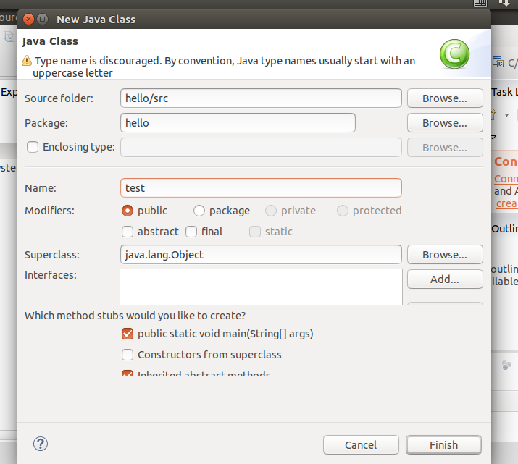Click the keyboard indicator in the top panel
This screenshot has height=464, width=518.
coord(480,4)
